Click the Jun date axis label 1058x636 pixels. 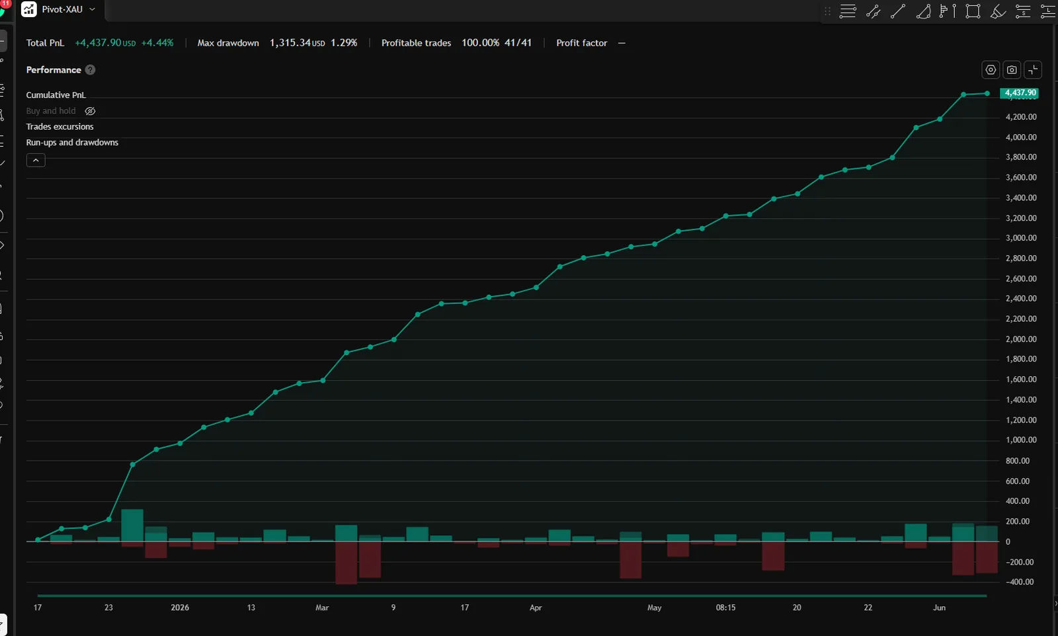click(x=939, y=608)
